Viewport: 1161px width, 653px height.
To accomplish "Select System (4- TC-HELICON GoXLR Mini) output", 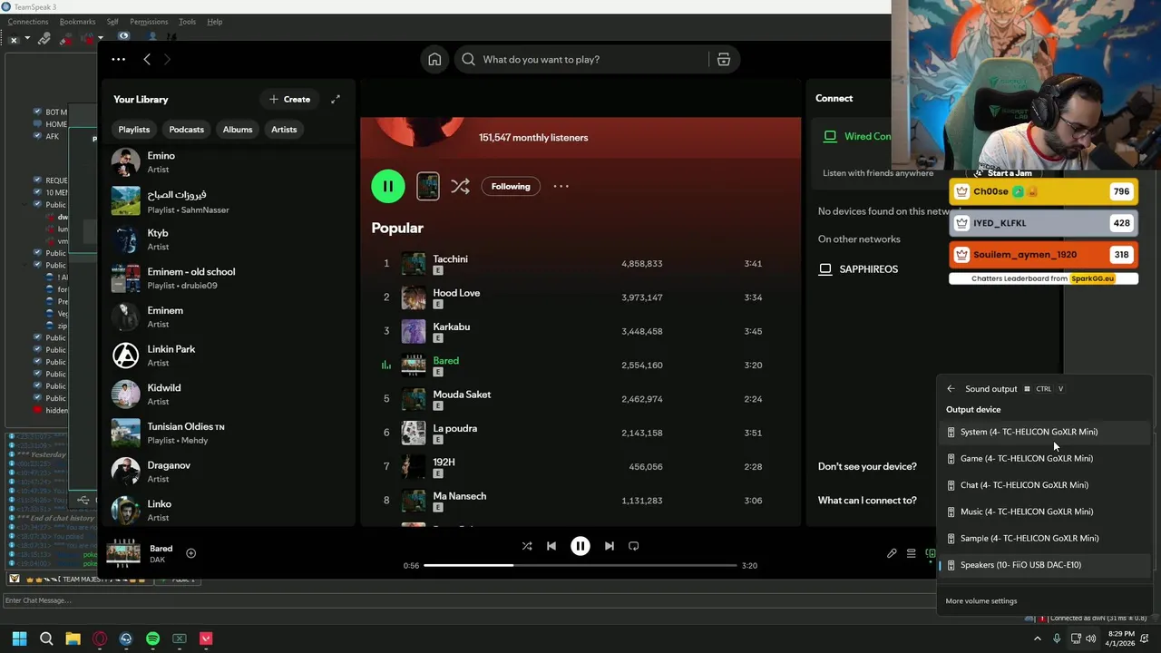I will [1043, 432].
